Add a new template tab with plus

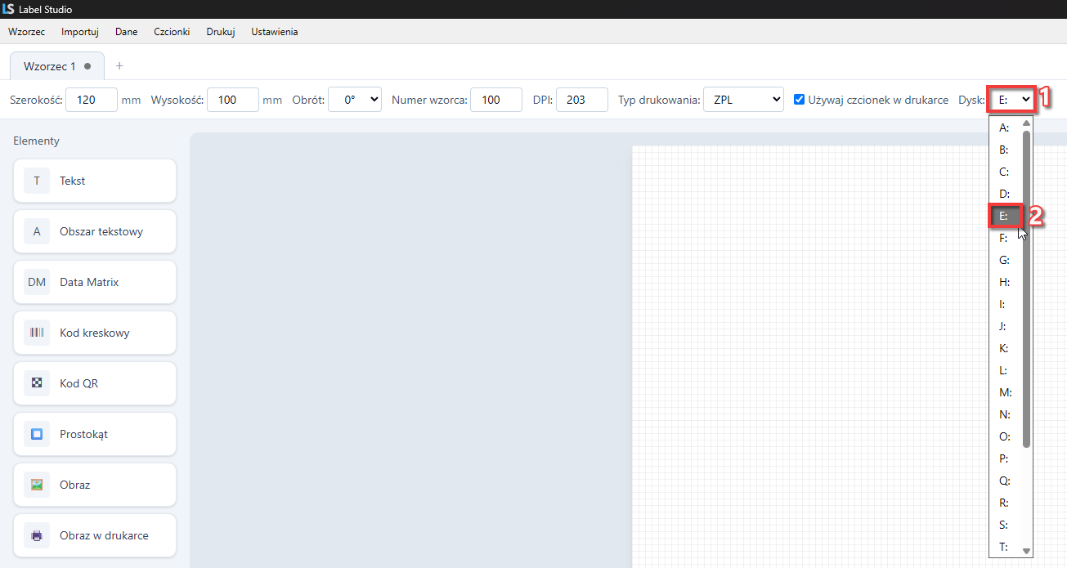[119, 65]
